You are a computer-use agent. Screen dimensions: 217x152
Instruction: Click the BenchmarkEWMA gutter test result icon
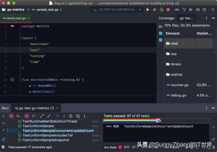(13, 80)
